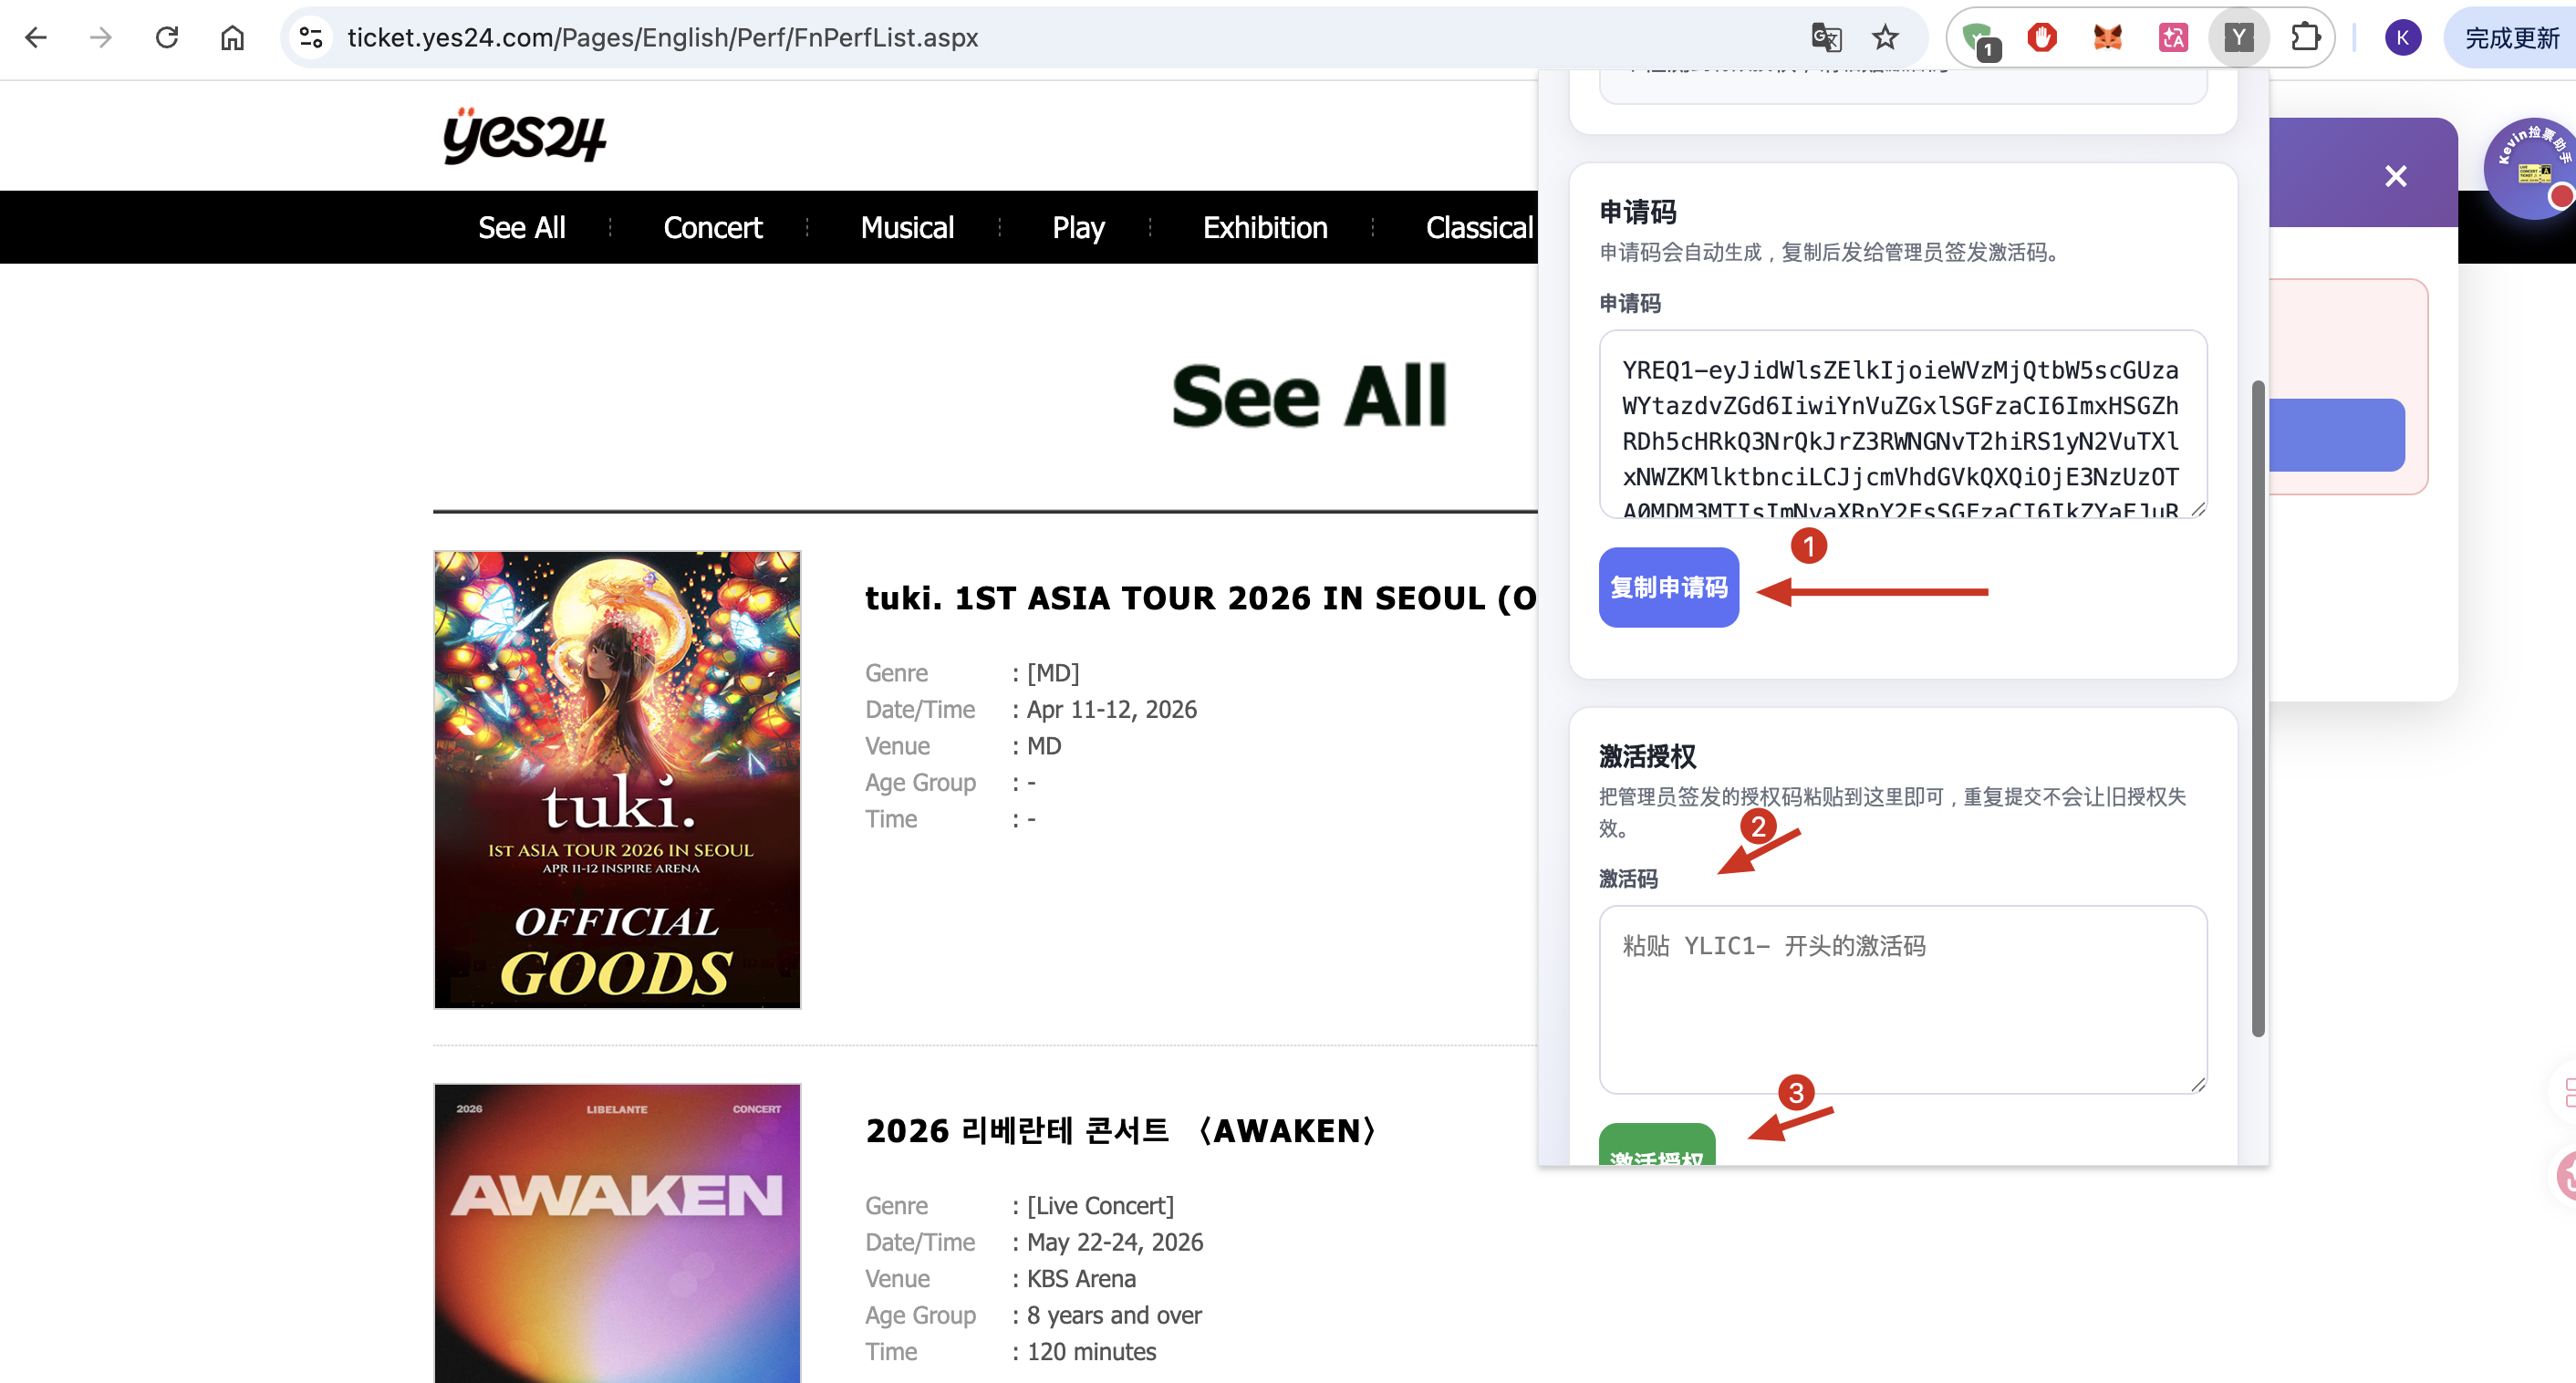
Task: Click the green 激活授权 button
Action: click(x=1656, y=1145)
